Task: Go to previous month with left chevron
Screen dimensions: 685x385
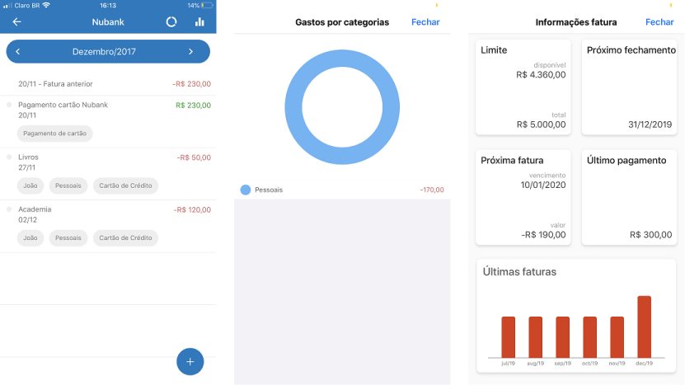Action: pyautogui.click(x=18, y=52)
